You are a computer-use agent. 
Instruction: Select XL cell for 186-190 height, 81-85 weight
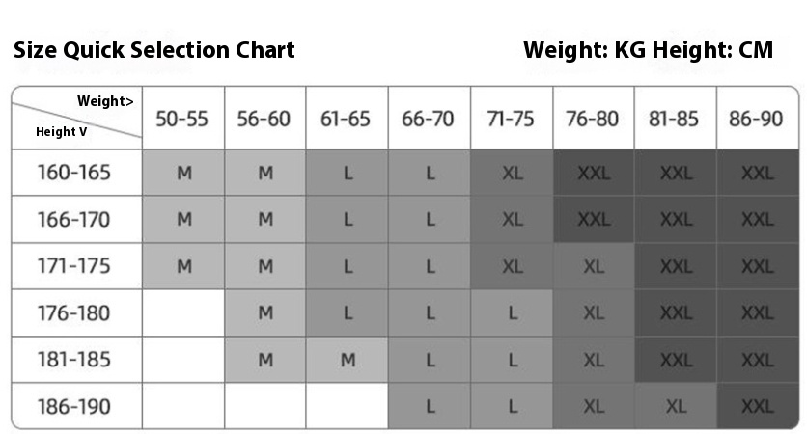click(x=676, y=406)
